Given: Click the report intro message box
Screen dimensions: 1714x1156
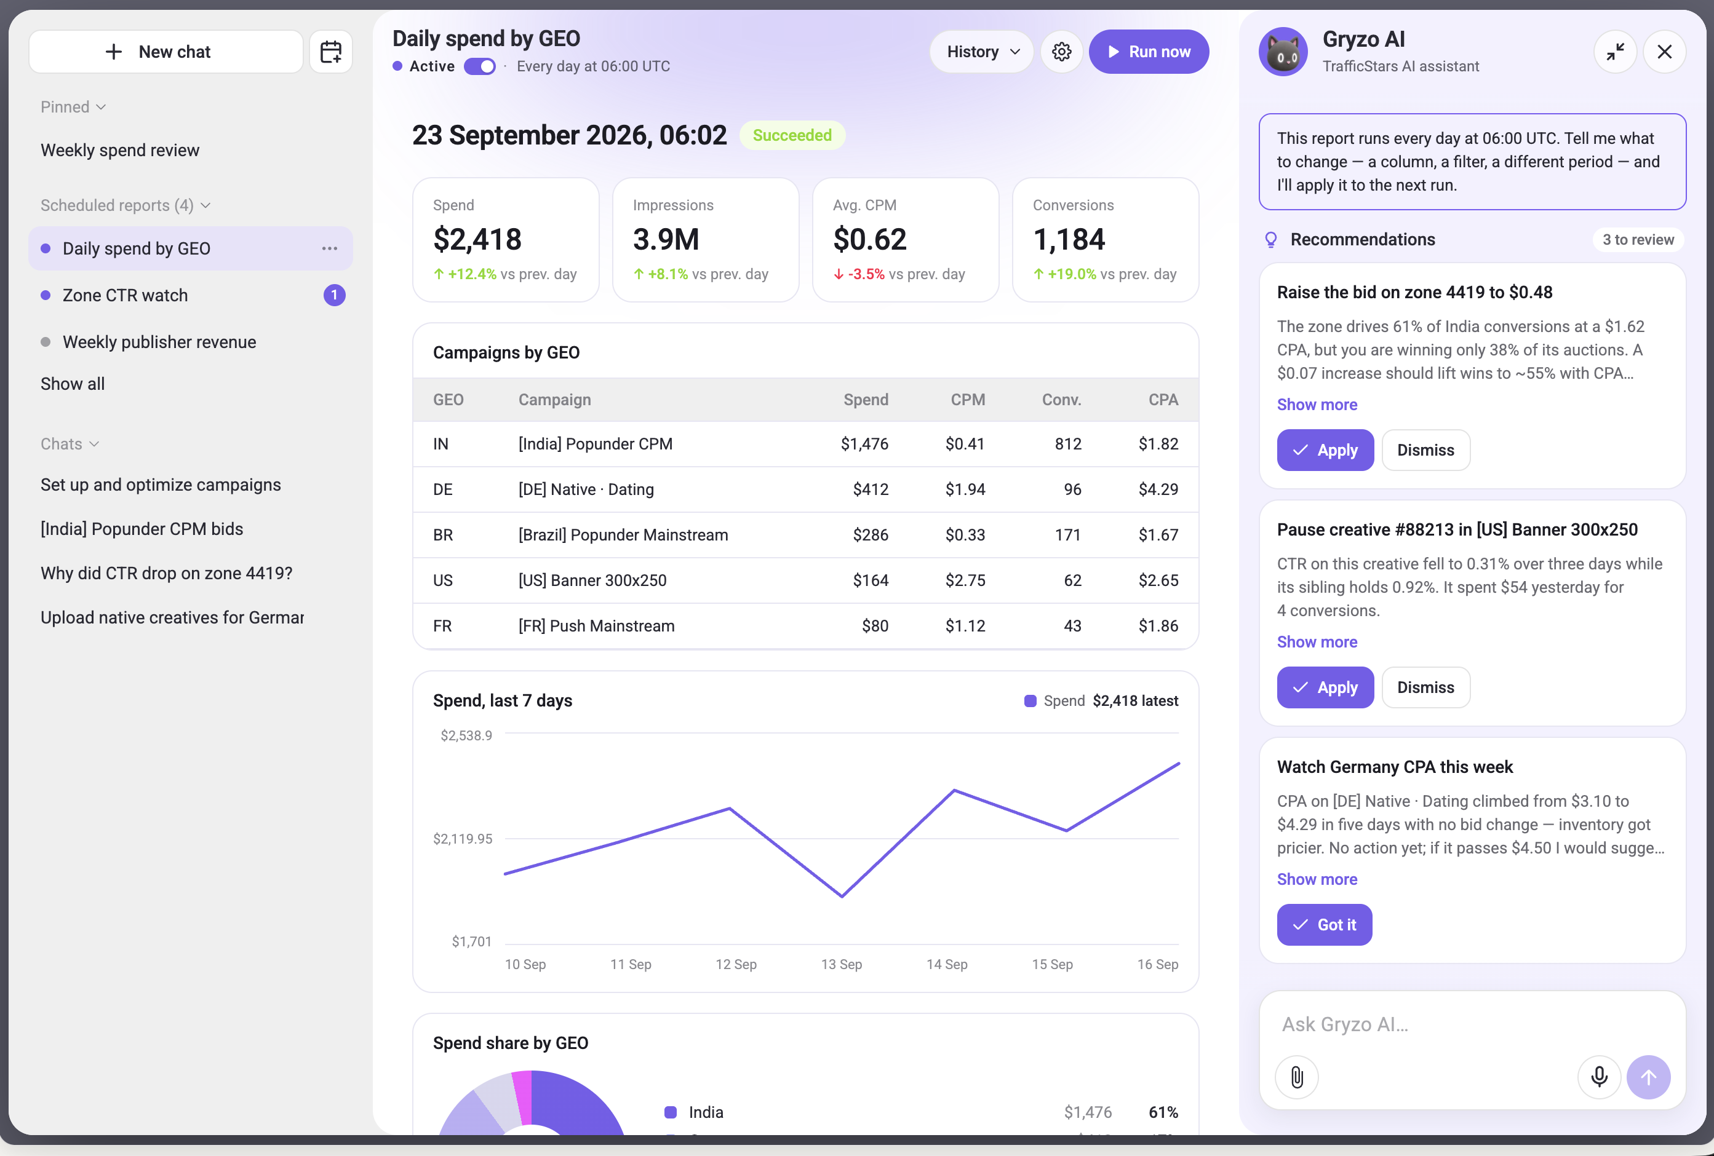Looking at the screenshot, I should (x=1472, y=162).
